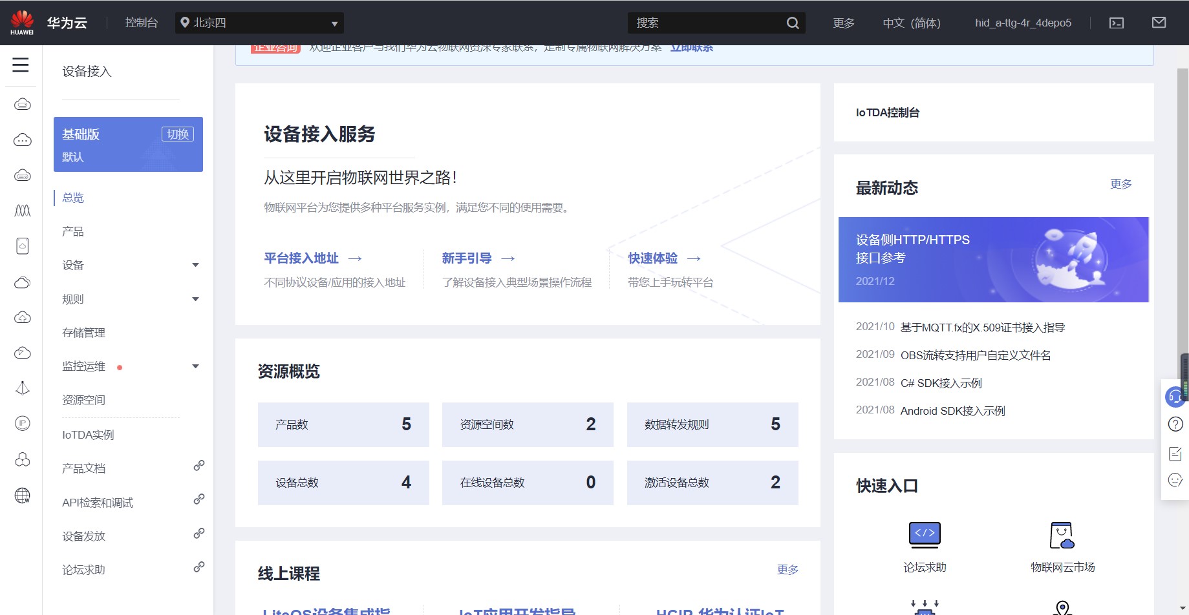
Task: Open the 资源空间数 resource card
Action: click(x=528, y=424)
